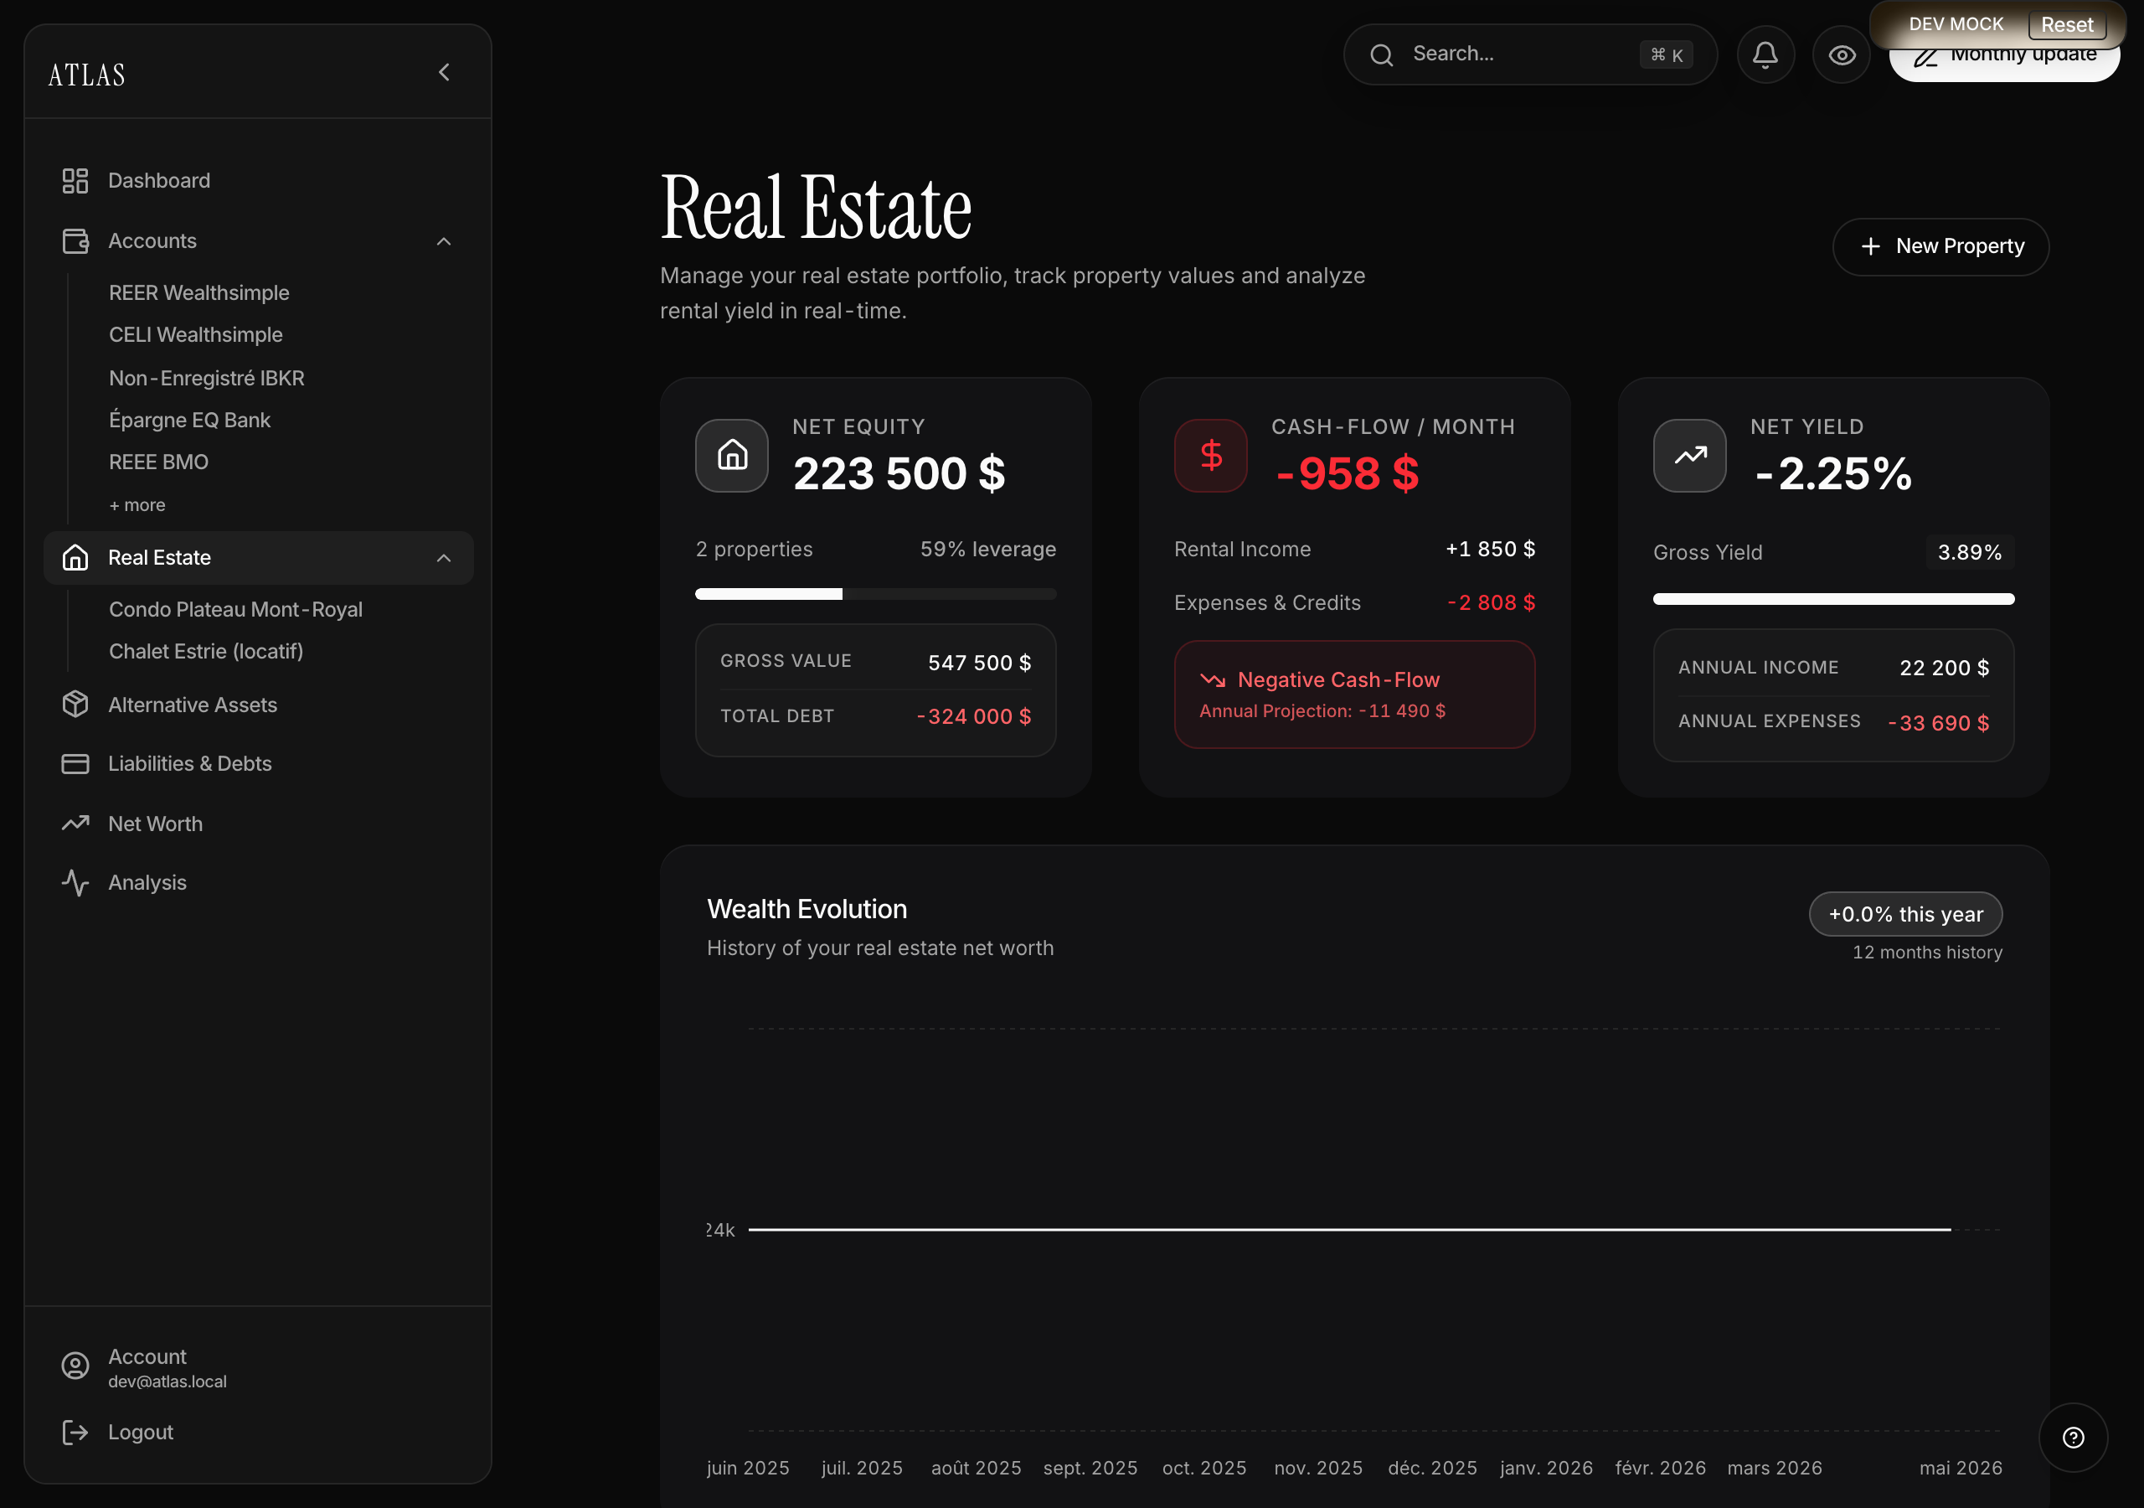
Task: Click the Logout arrow icon
Action: coord(75,1432)
